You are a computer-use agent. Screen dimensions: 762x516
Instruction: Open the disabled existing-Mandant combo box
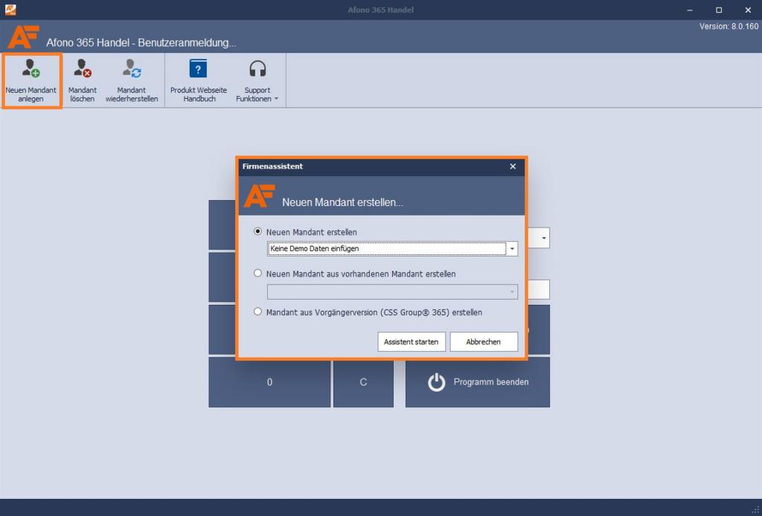[x=392, y=291]
